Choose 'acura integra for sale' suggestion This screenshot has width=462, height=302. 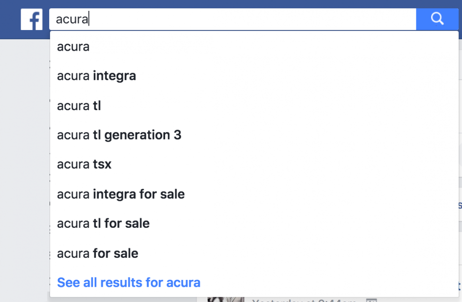[x=120, y=194]
